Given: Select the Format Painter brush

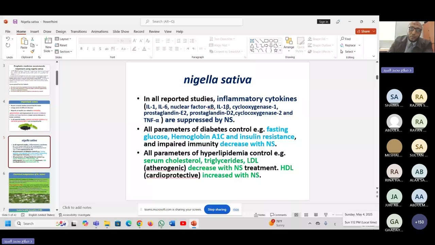Looking at the screenshot, I should point(32,51).
